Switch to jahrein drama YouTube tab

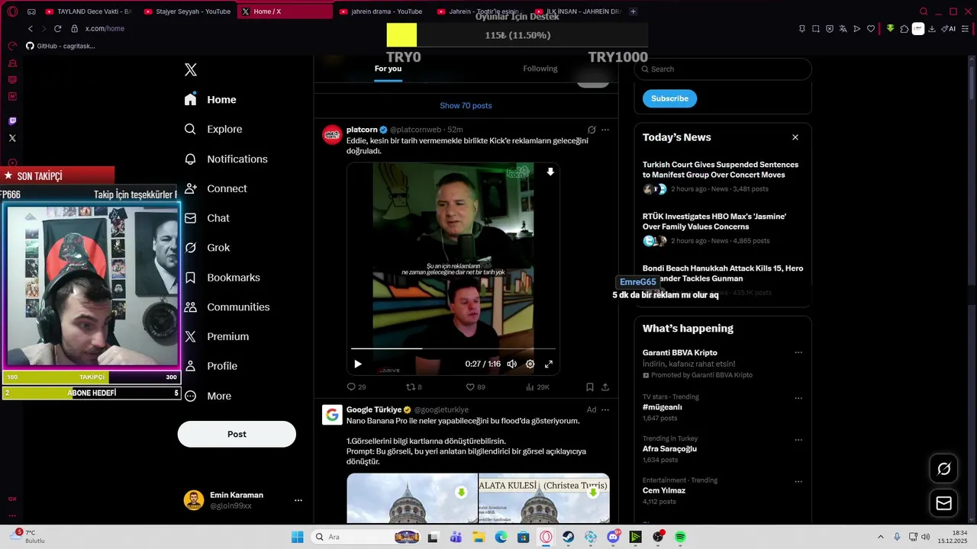[x=381, y=11]
